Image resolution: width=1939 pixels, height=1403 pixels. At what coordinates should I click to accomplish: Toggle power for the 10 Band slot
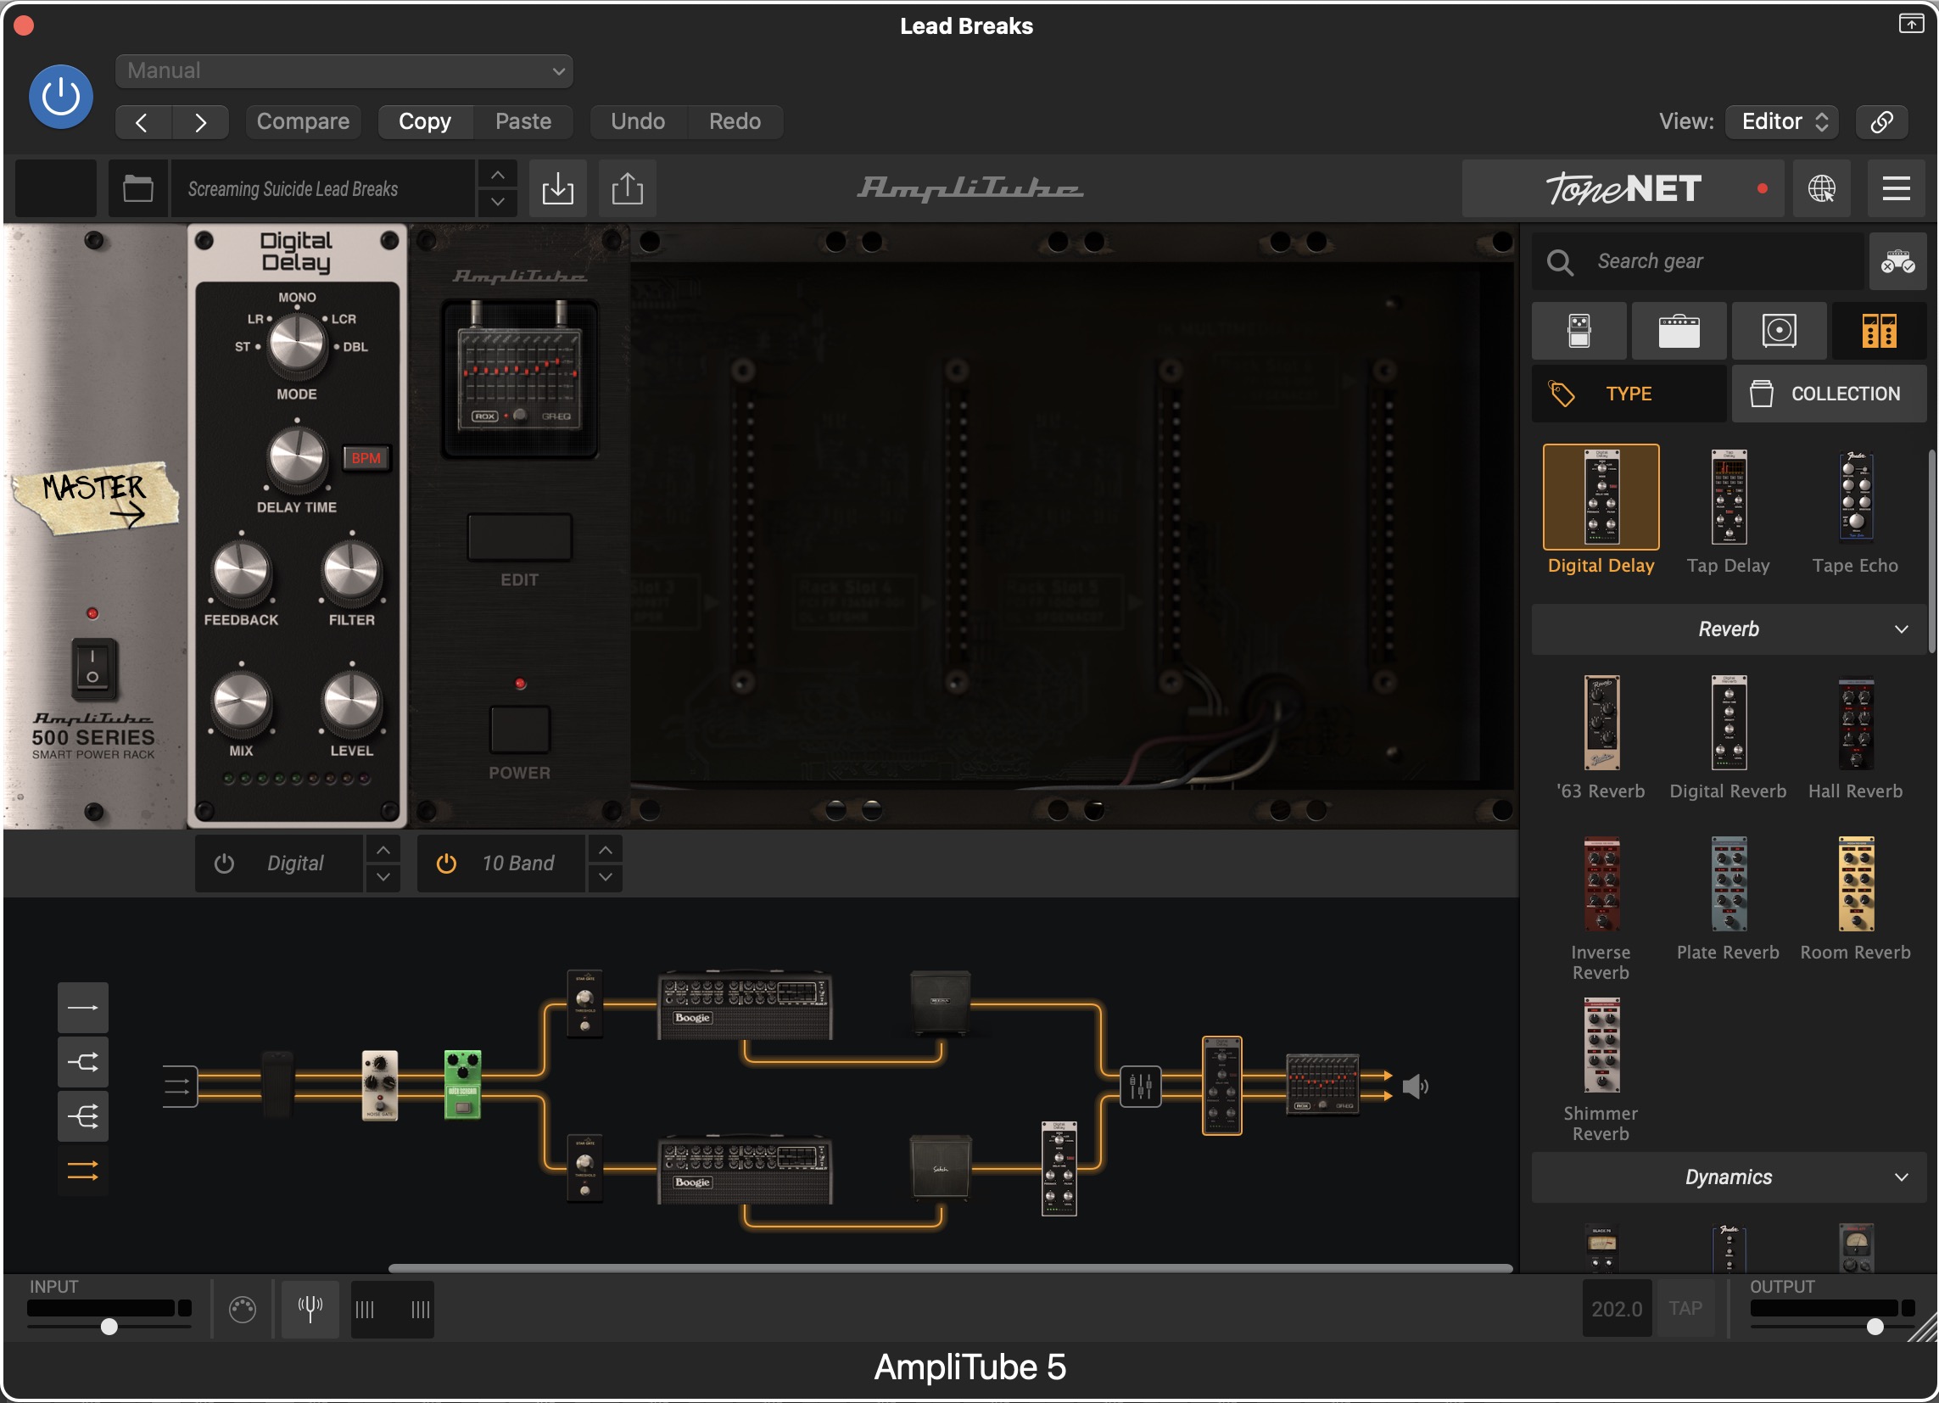coord(445,864)
